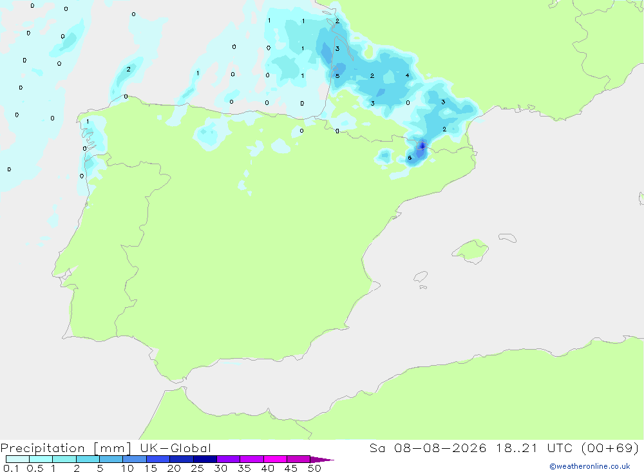Click the 'UK-Global' model label
This screenshot has width=644, height=472.
(x=175, y=448)
